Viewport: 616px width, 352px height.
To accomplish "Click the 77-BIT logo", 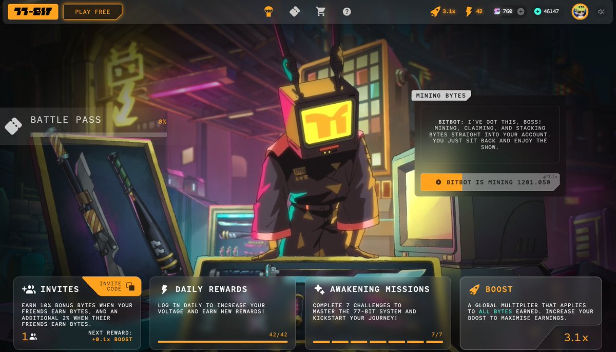I will [33, 11].
